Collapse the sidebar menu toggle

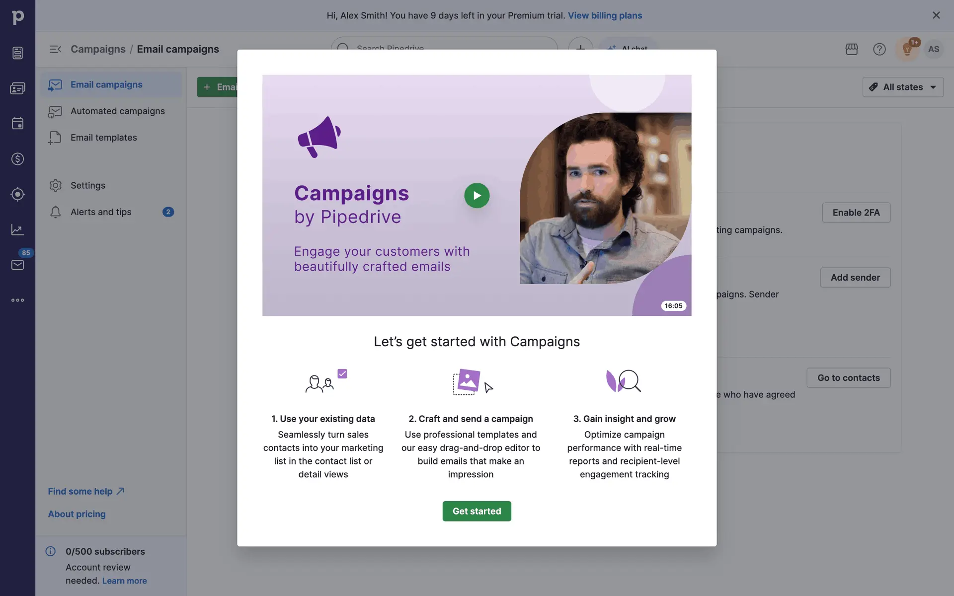coord(55,49)
